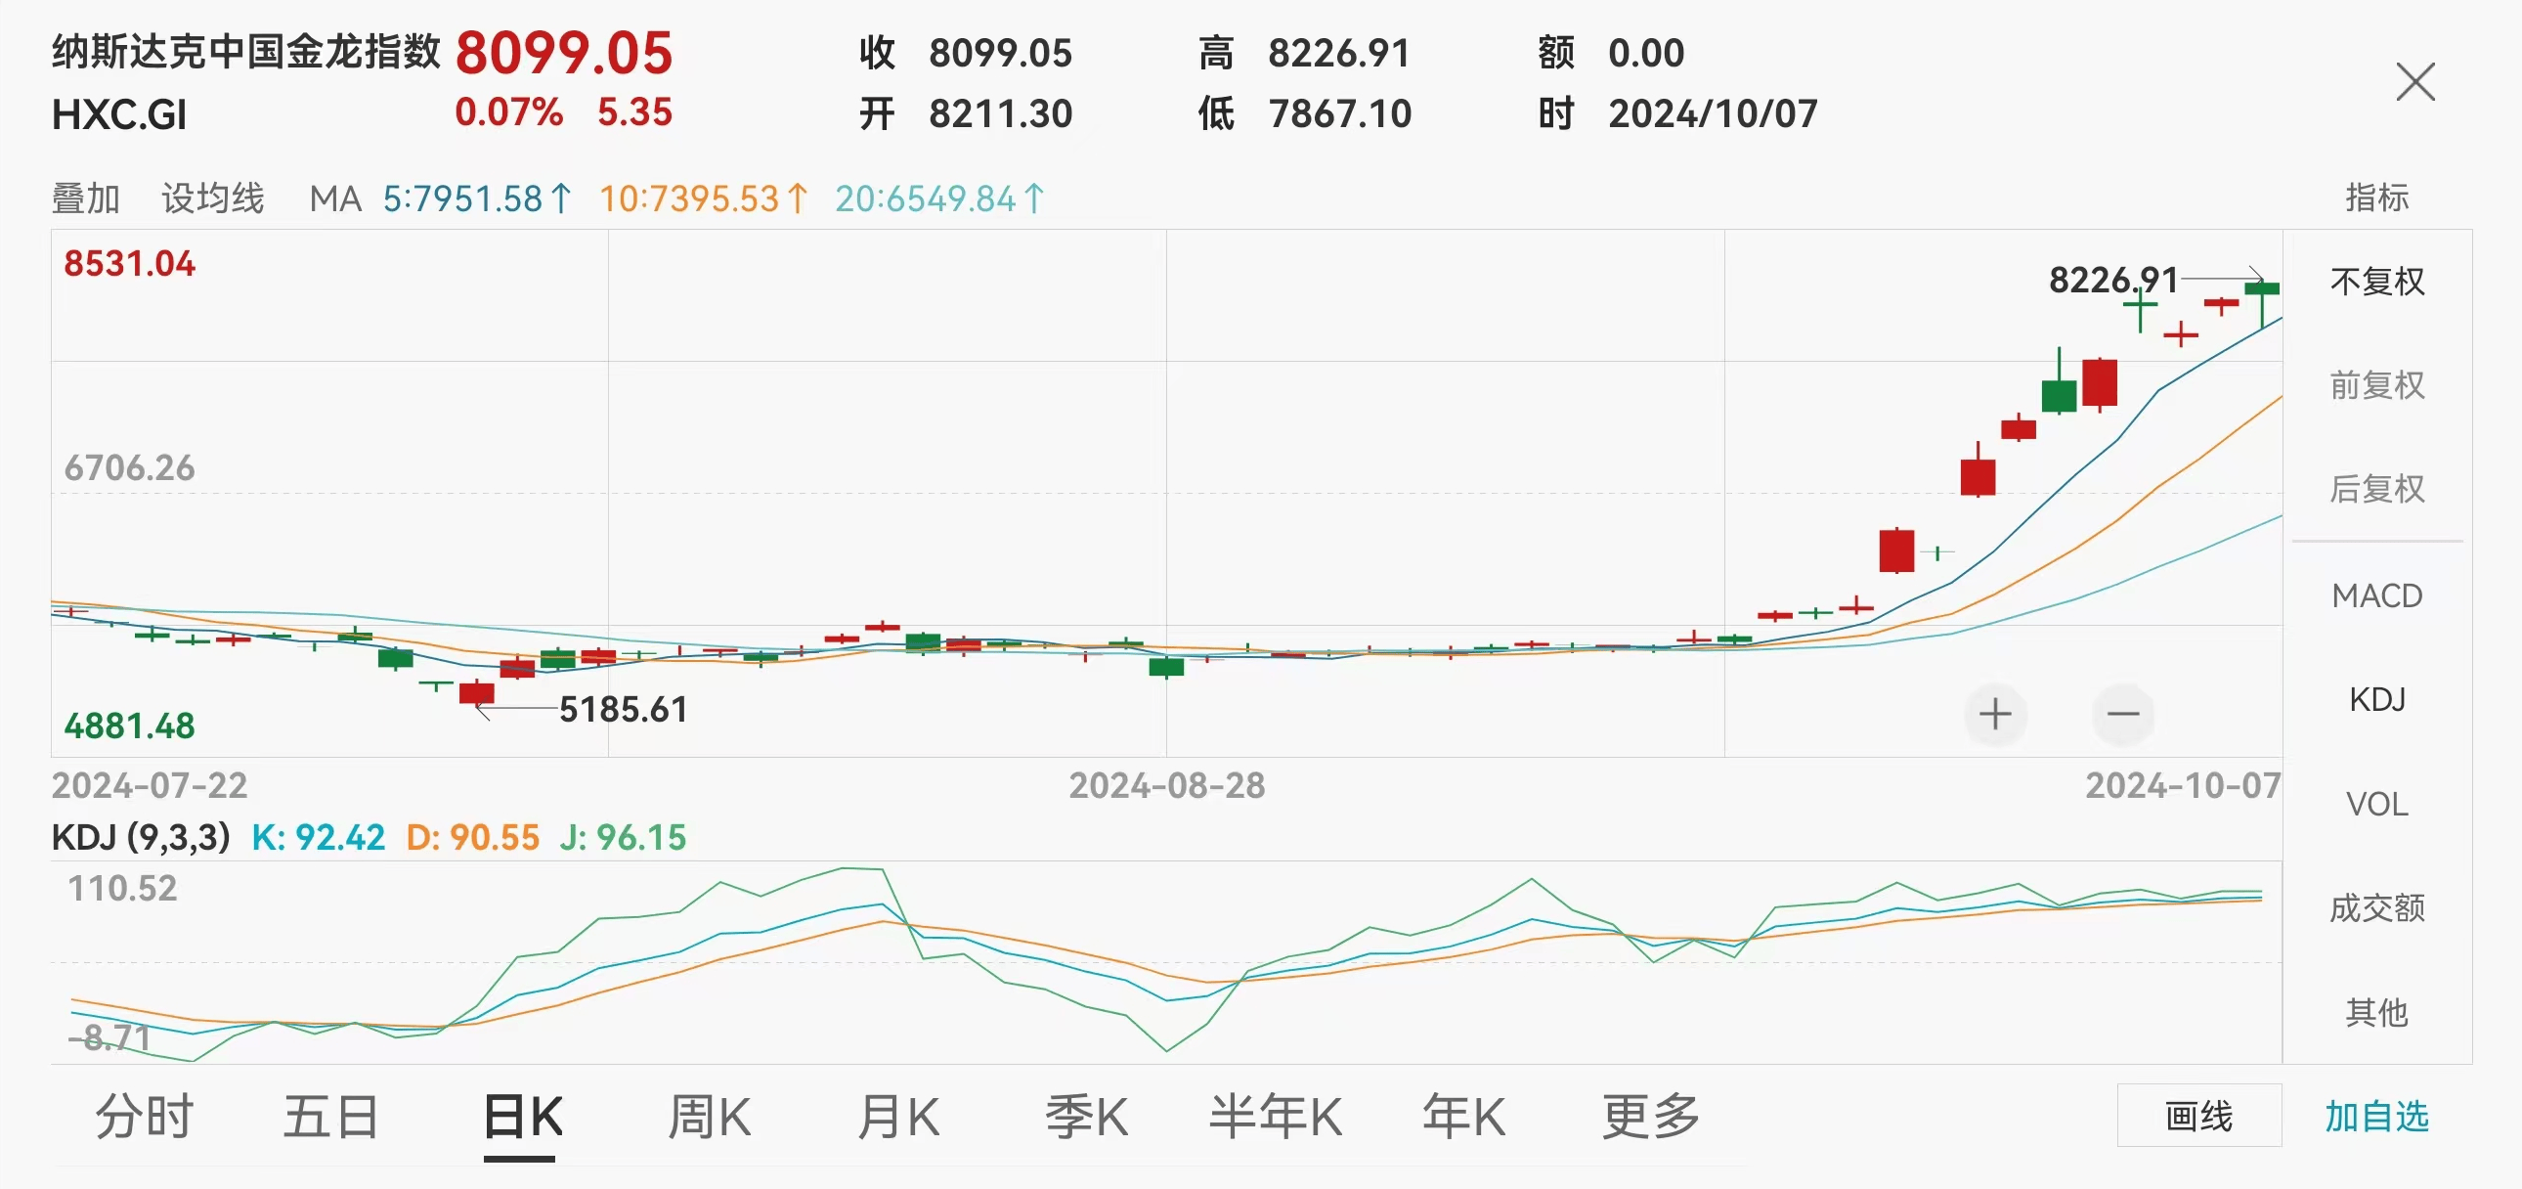Switch to the KDJ indicator
Image resolution: width=2522 pixels, height=1189 pixels.
pos(2377,699)
